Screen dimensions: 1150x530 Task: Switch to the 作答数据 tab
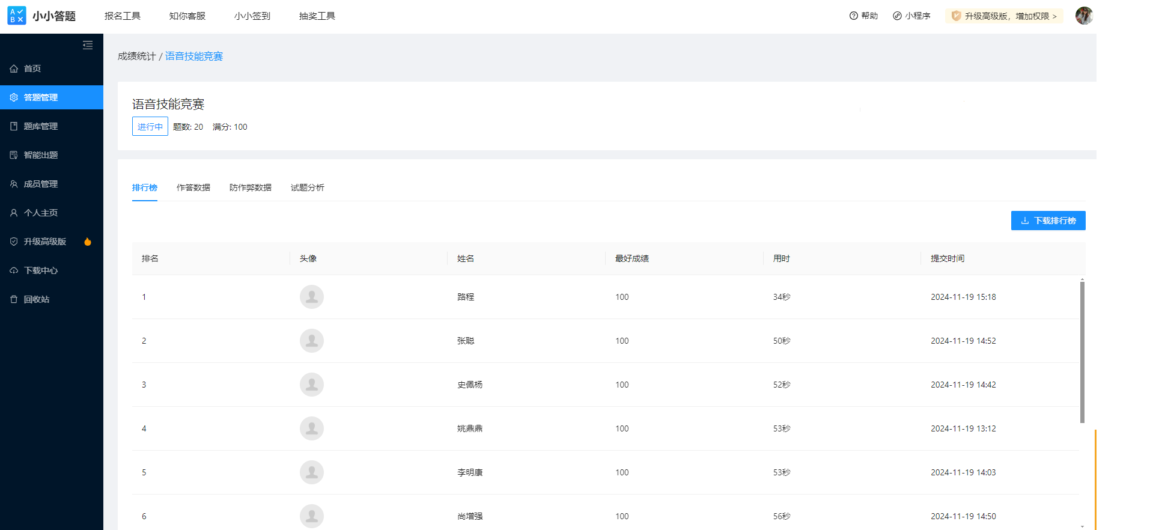[x=193, y=187]
